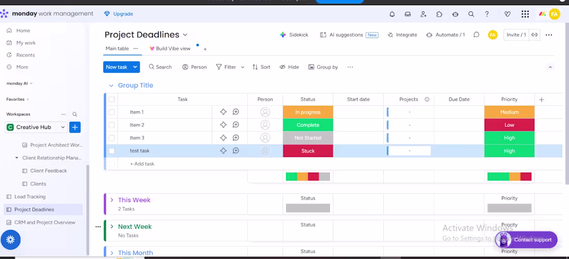This screenshot has height=259, width=569.
Task: Click the Invite / 1 button
Action: [x=516, y=35]
